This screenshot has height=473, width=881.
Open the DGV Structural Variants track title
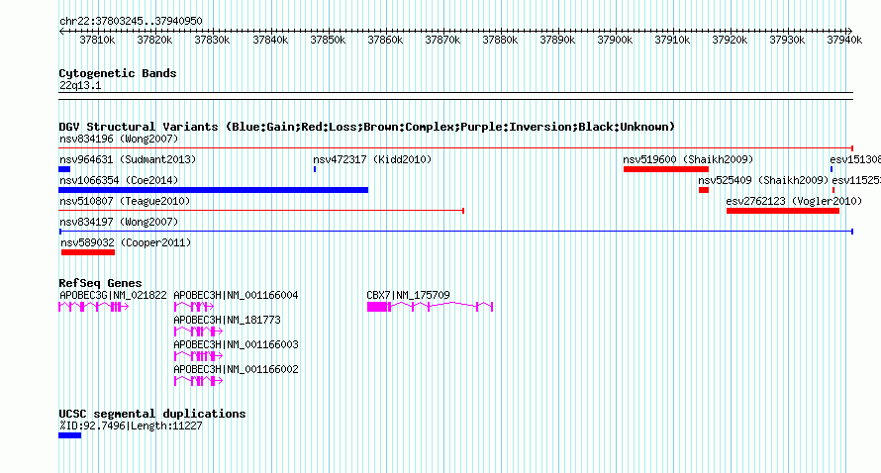pyautogui.click(x=366, y=127)
